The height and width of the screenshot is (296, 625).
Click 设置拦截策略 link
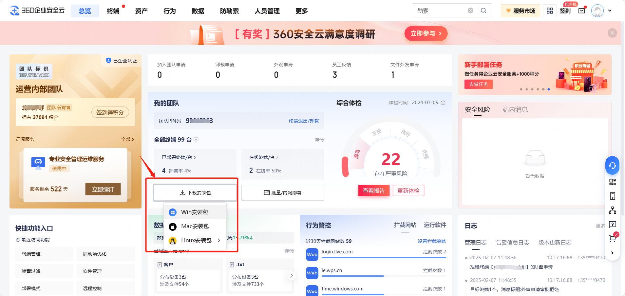[x=432, y=241]
